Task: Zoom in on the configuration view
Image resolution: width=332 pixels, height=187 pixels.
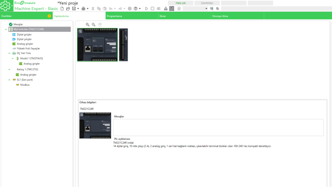Action: pyautogui.click(x=87, y=25)
